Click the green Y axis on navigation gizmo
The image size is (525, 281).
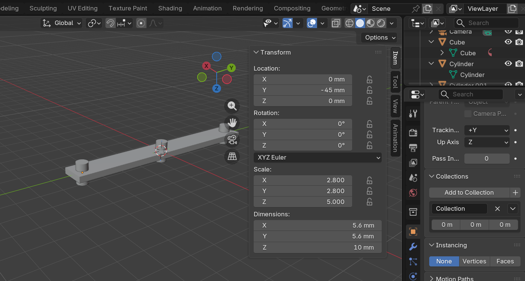(232, 68)
